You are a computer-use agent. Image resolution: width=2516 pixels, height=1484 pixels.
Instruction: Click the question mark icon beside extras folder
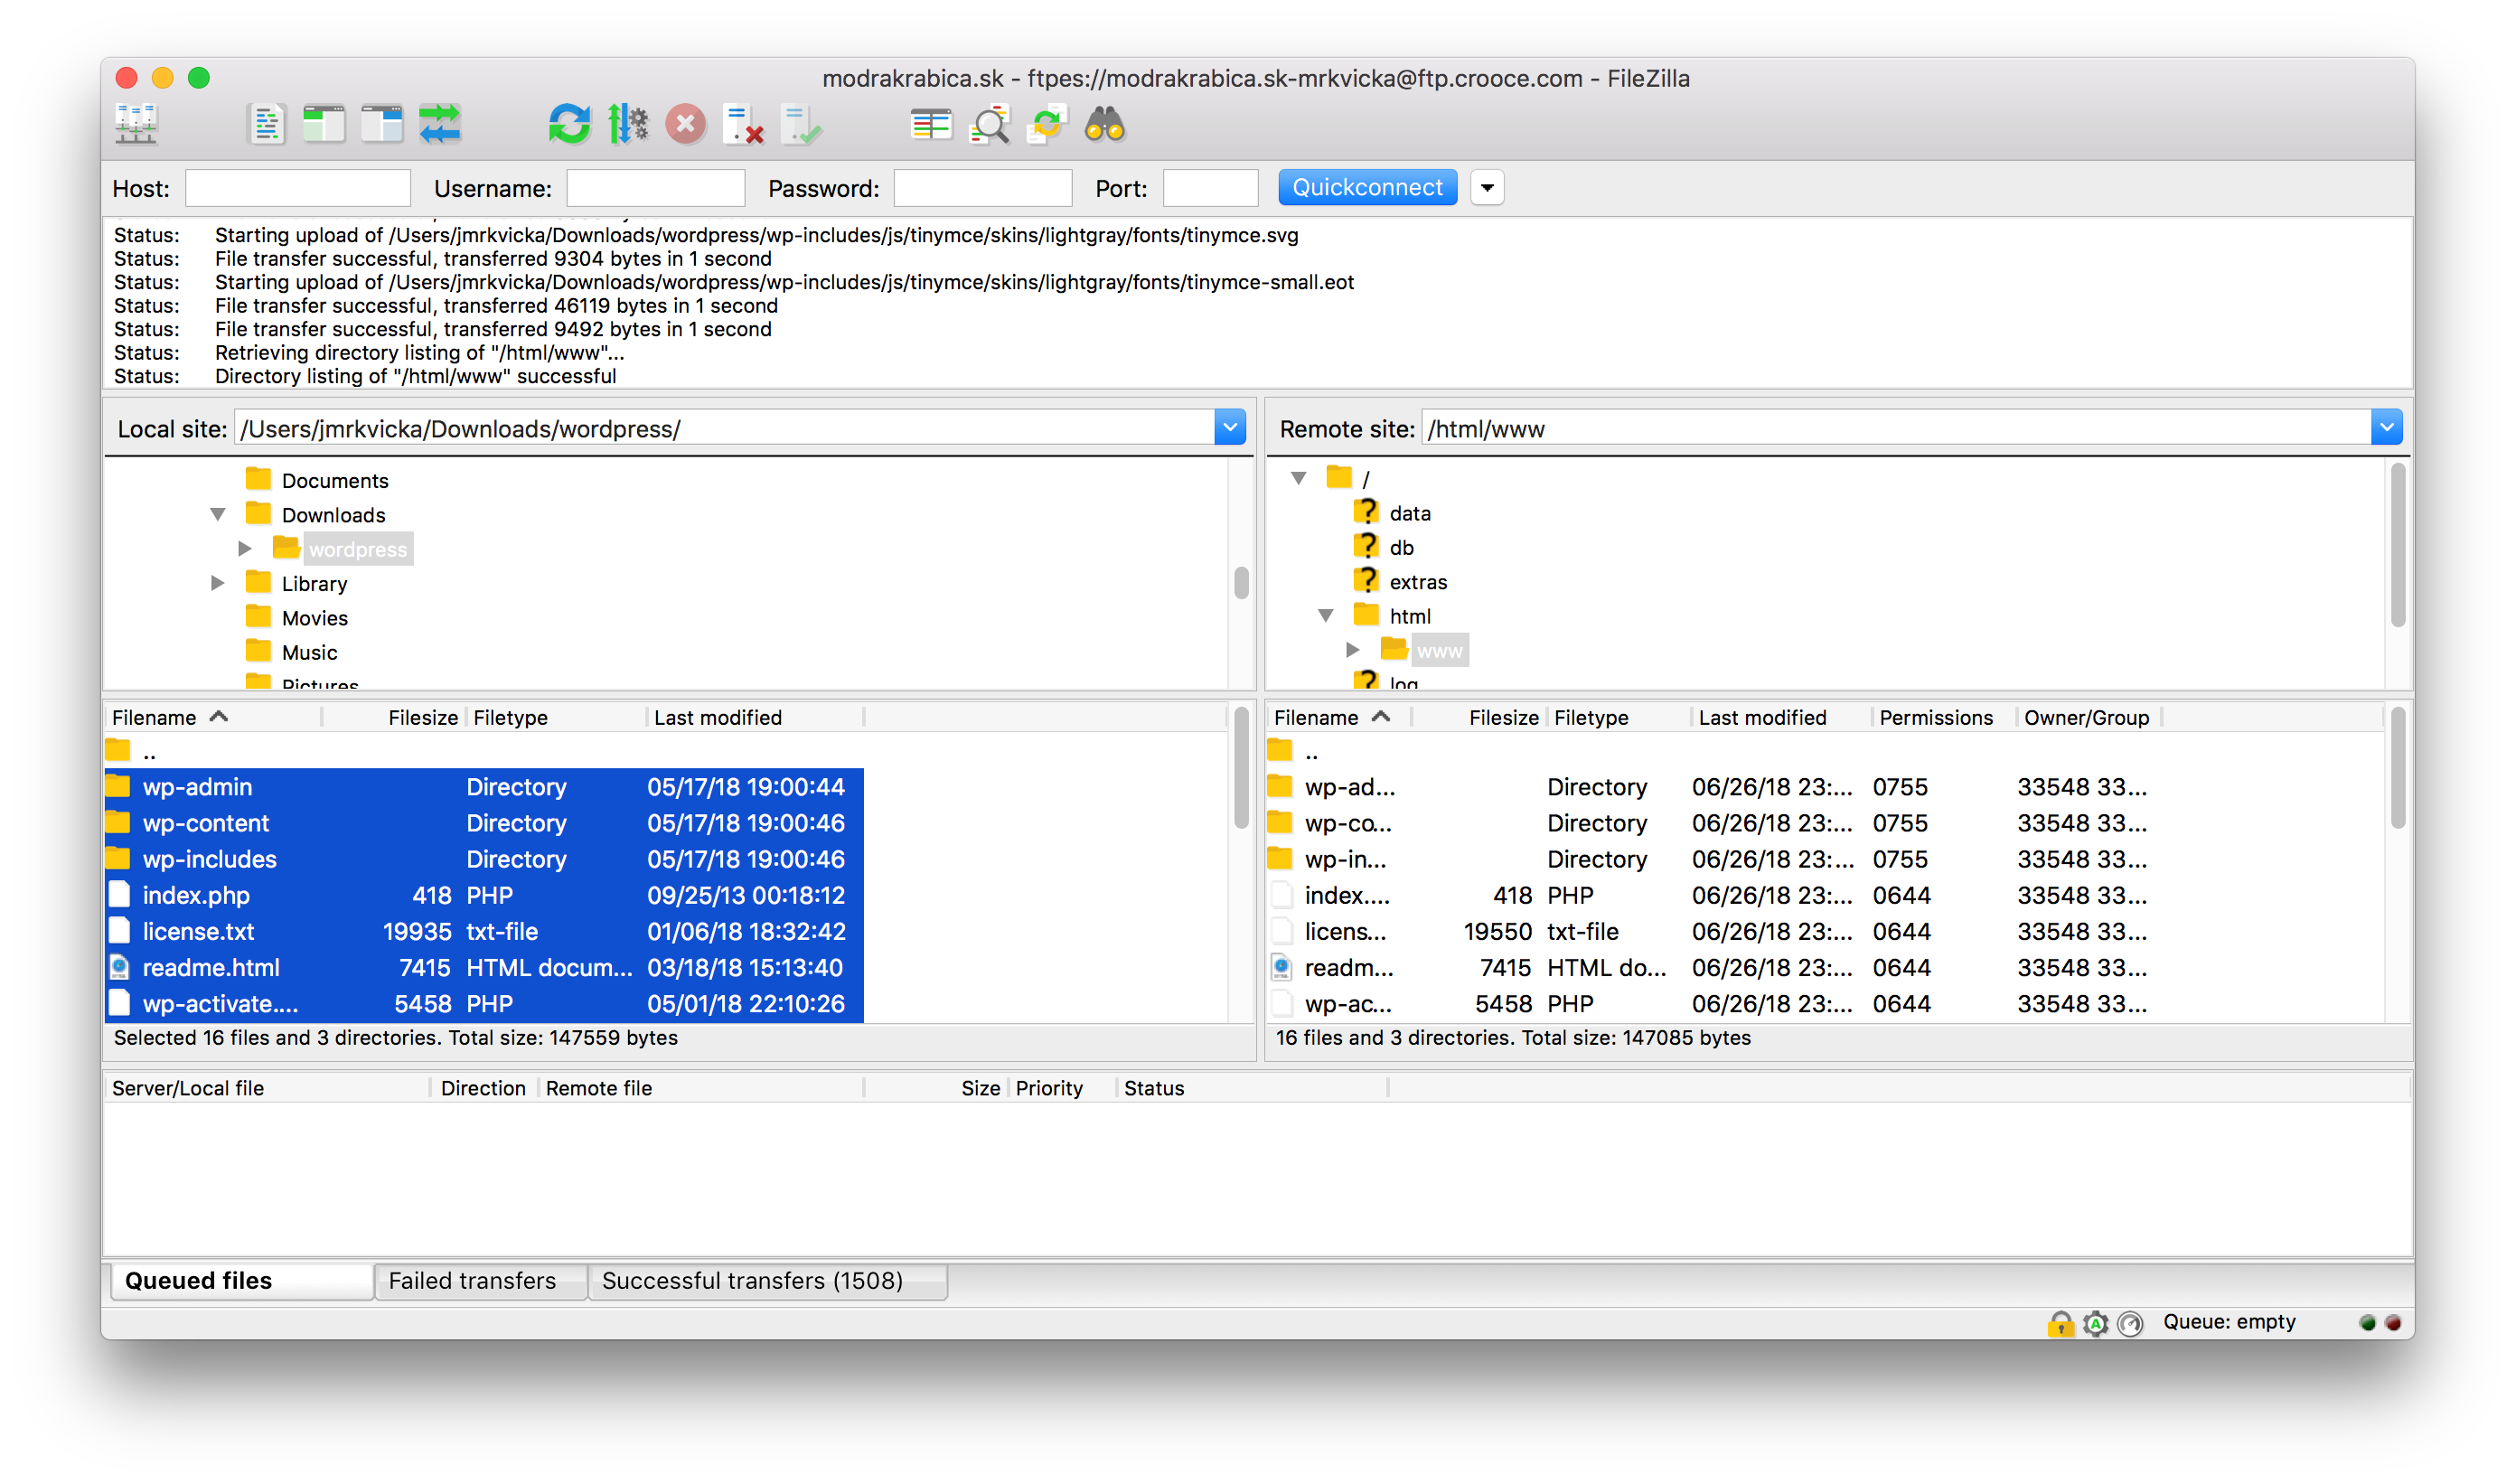[1366, 581]
